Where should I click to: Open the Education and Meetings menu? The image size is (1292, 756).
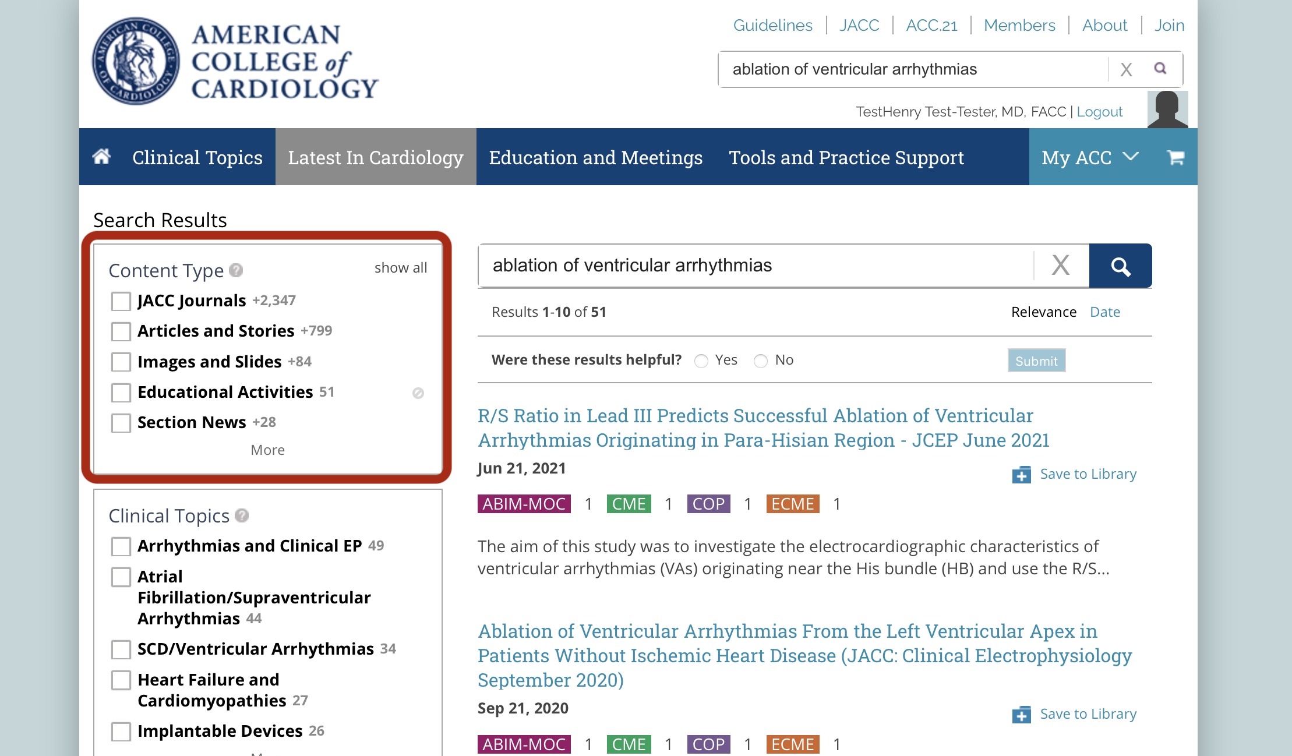click(x=595, y=157)
